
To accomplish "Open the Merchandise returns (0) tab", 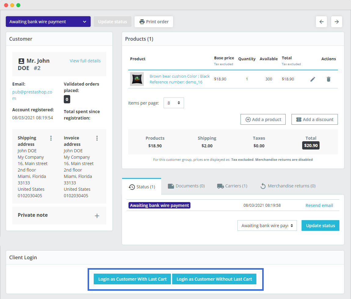I will point(288,186).
